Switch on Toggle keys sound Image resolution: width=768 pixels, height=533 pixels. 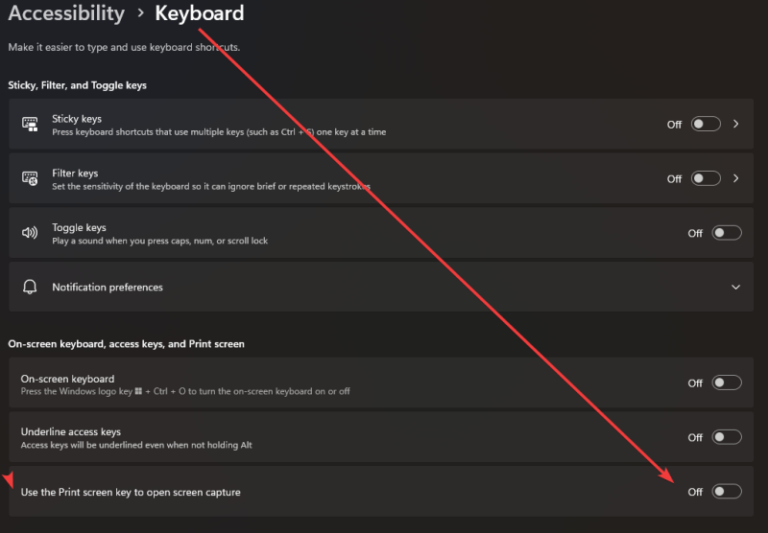(x=727, y=233)
